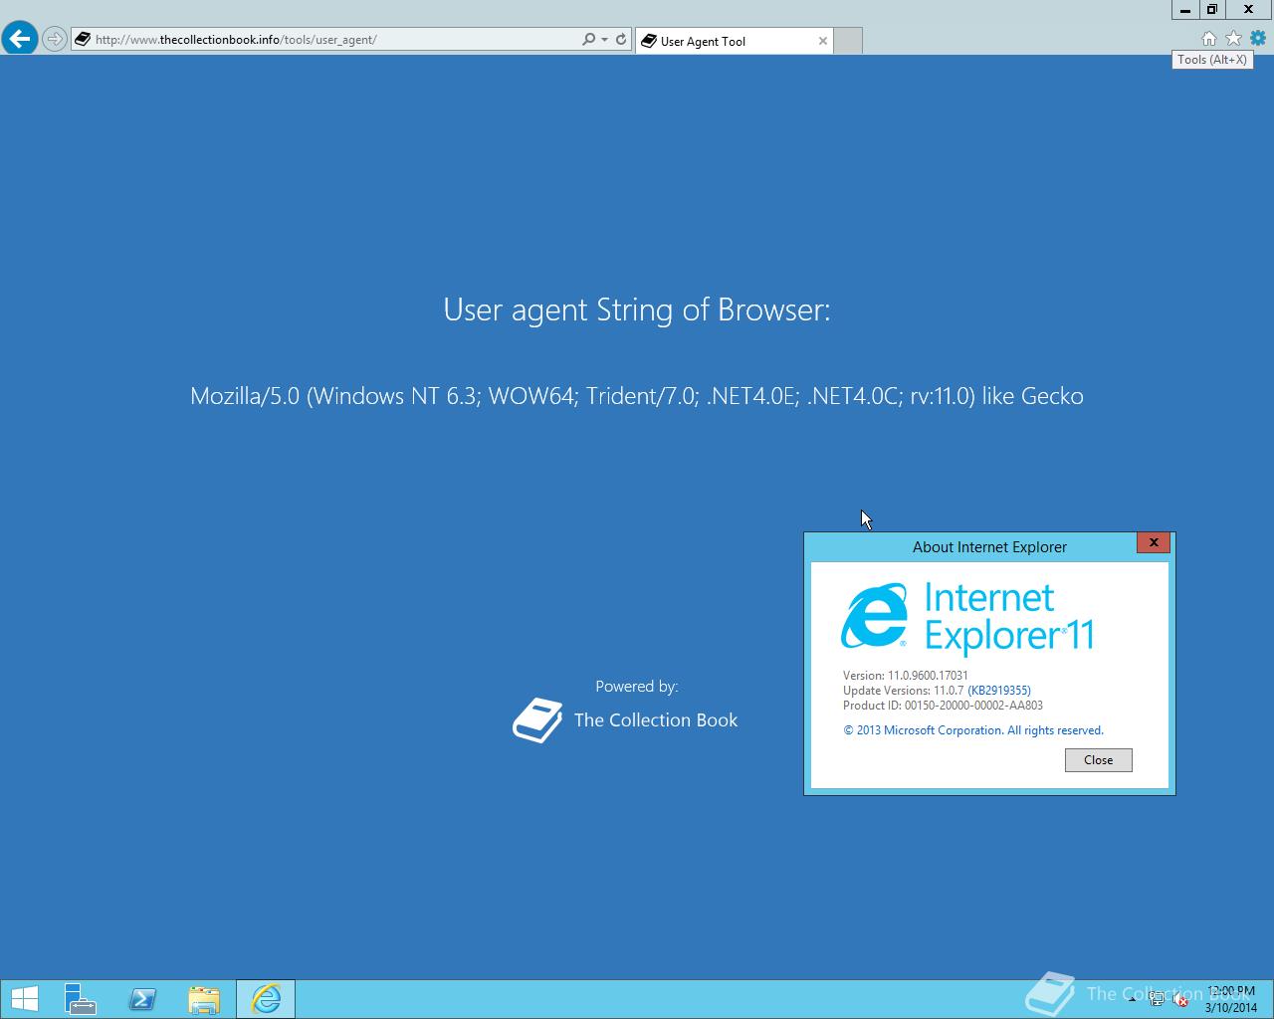
Task: Refresh the page with the reload icon
Action: [621, 40]
